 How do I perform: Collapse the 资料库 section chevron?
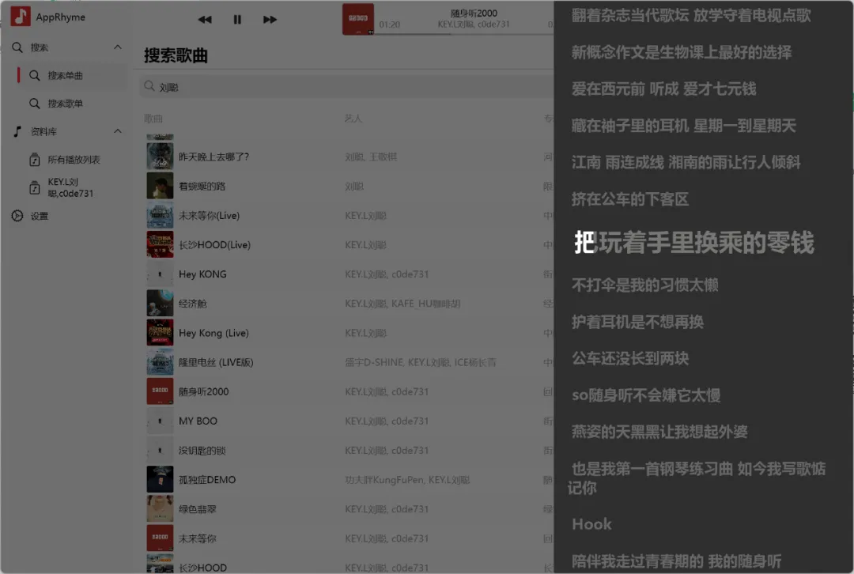pyautogui.click(x=118, y=131)
